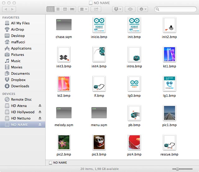This screenshot has height=172, width=199.
Task: Go back with the left arrow button
Action: tap(7, 9)
